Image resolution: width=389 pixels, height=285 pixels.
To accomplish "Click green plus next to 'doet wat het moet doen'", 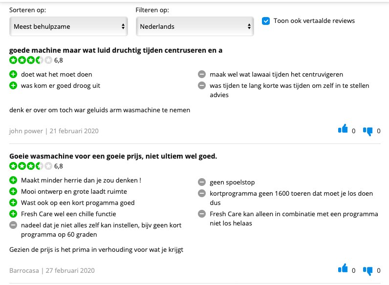I will 13,75.
